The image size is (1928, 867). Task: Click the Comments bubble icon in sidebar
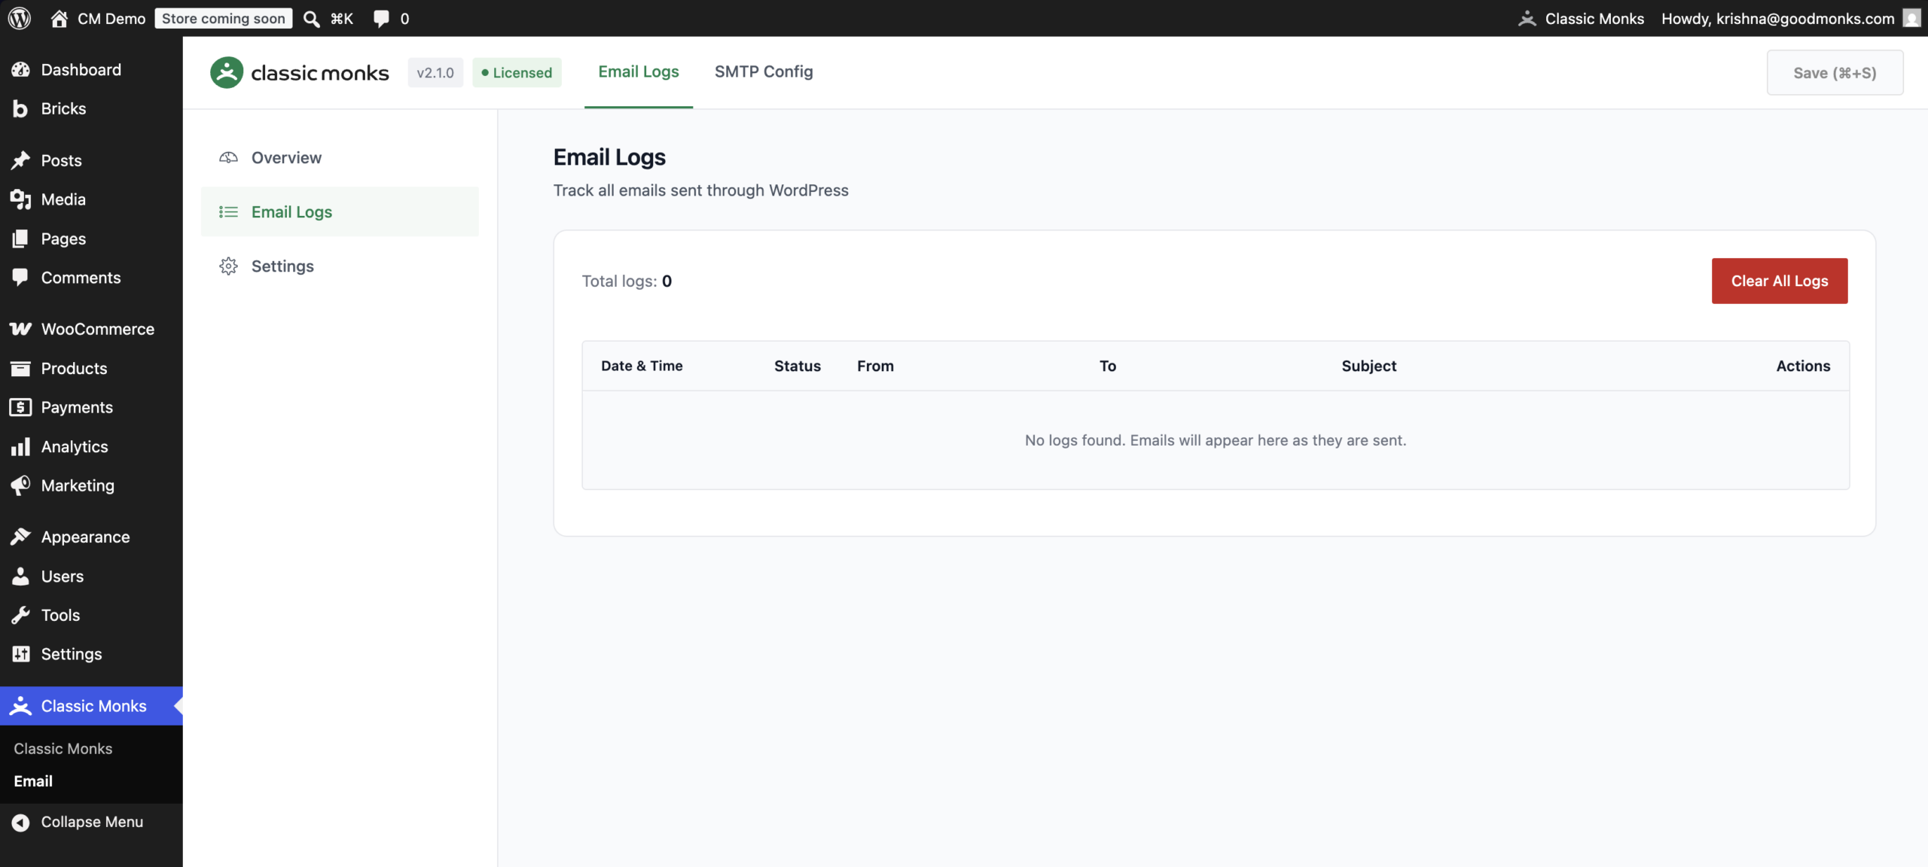point(20,278)
